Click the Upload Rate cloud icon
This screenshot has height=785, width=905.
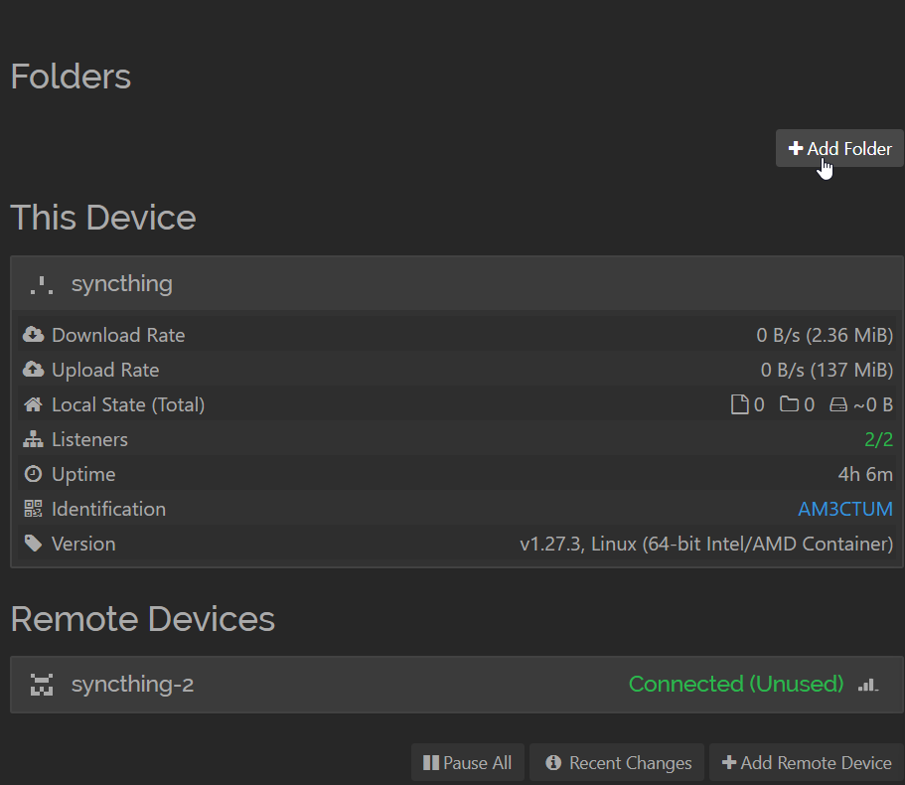pyautogui.click(x=33, y=370)
